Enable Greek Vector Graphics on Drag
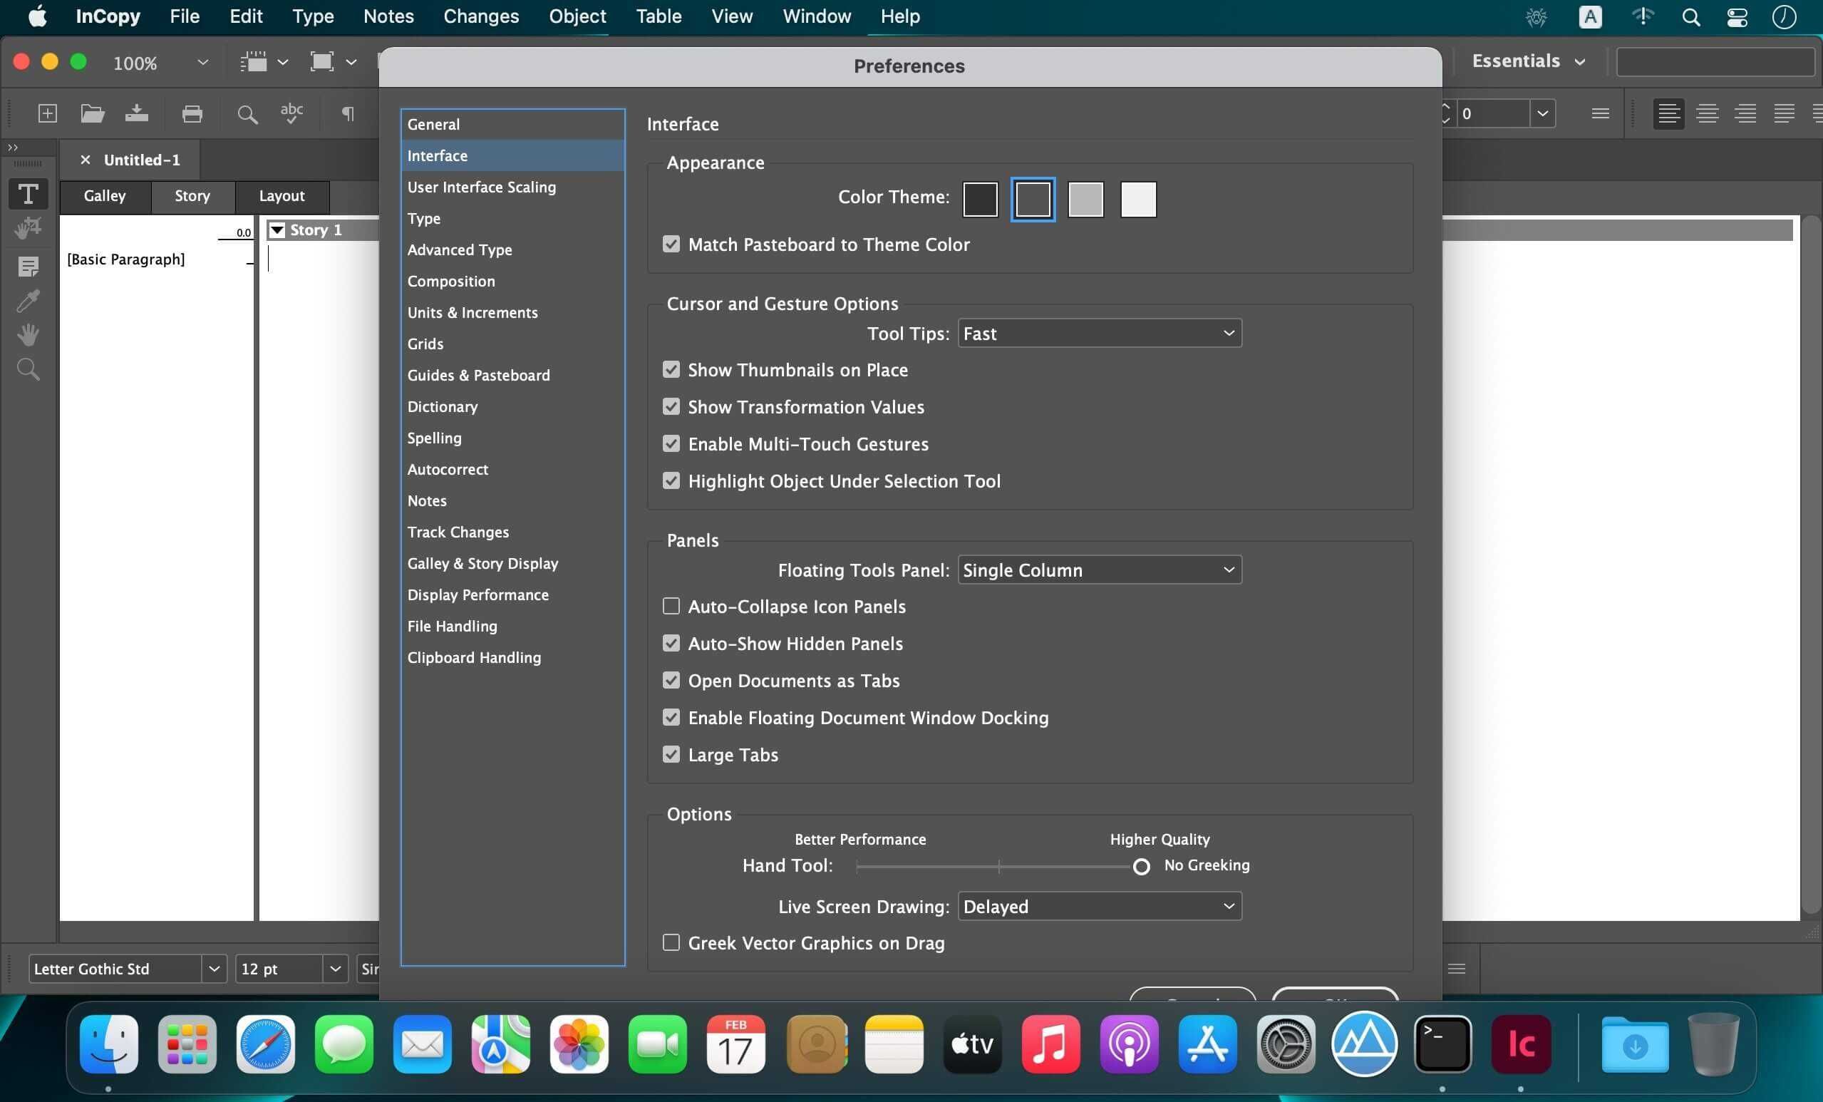The image size is (1823, 1102). (671, 942)
